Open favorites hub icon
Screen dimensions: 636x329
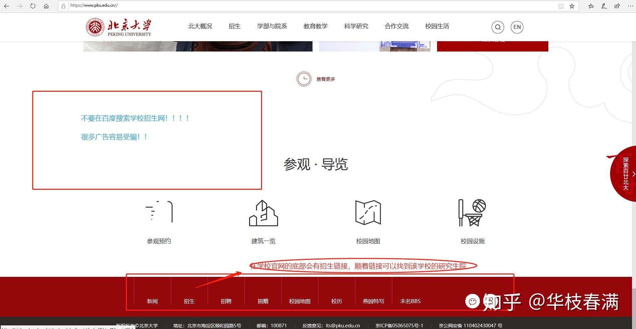[x=591, y=6]
